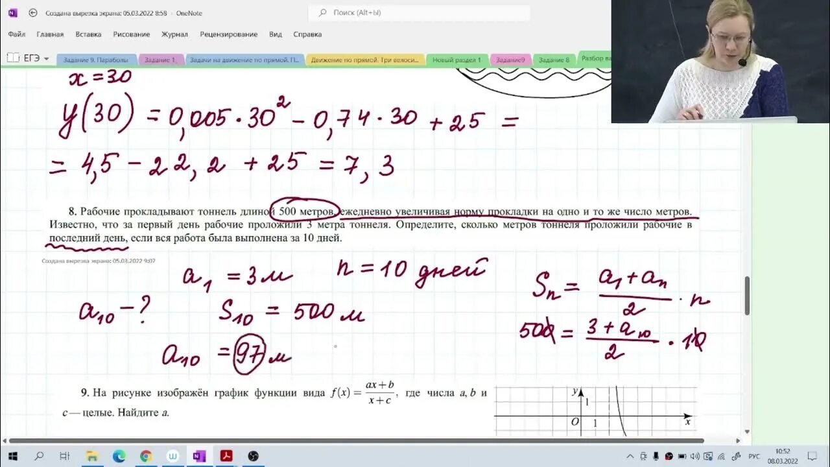Open the round white W app on taskbar

[x=172, y=456]
